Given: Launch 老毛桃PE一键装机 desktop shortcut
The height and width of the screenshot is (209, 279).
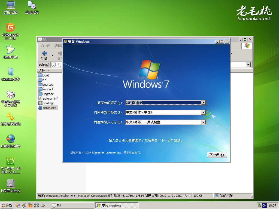Looking at the screenshot, I should tap(11, 165).
